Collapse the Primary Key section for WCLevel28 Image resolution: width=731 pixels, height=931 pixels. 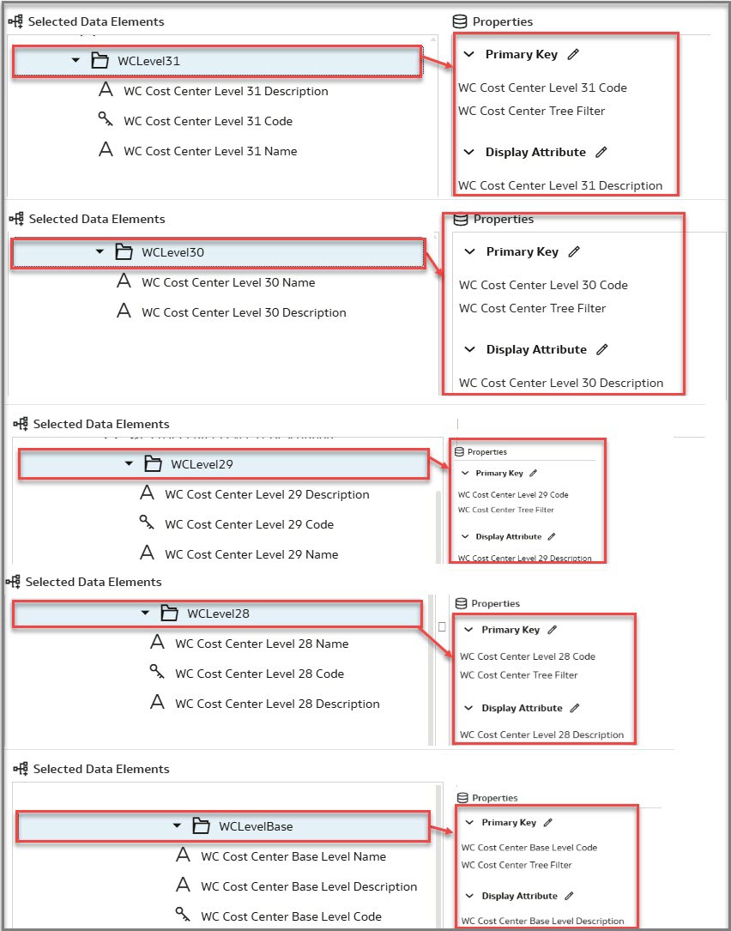[469, 629]
